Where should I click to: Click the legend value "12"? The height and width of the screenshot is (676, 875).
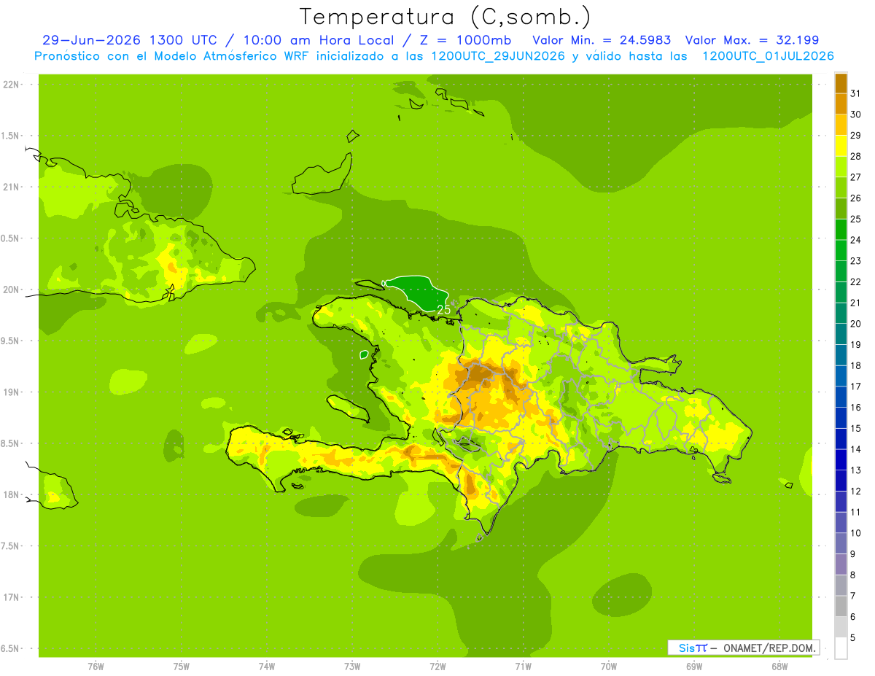tap(856, 491)
